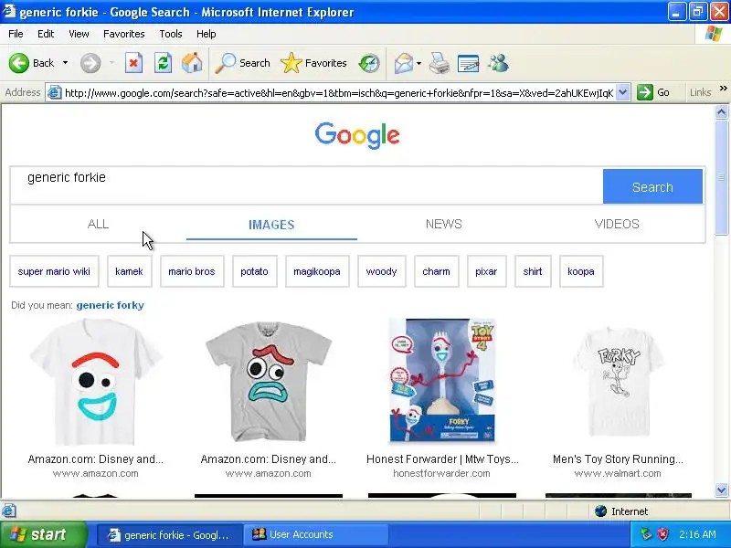Image resolution: width=731 pixels, height=548 pixels.
Task: Click the koopa suggestion chip
Action: (x=581, y=271)
